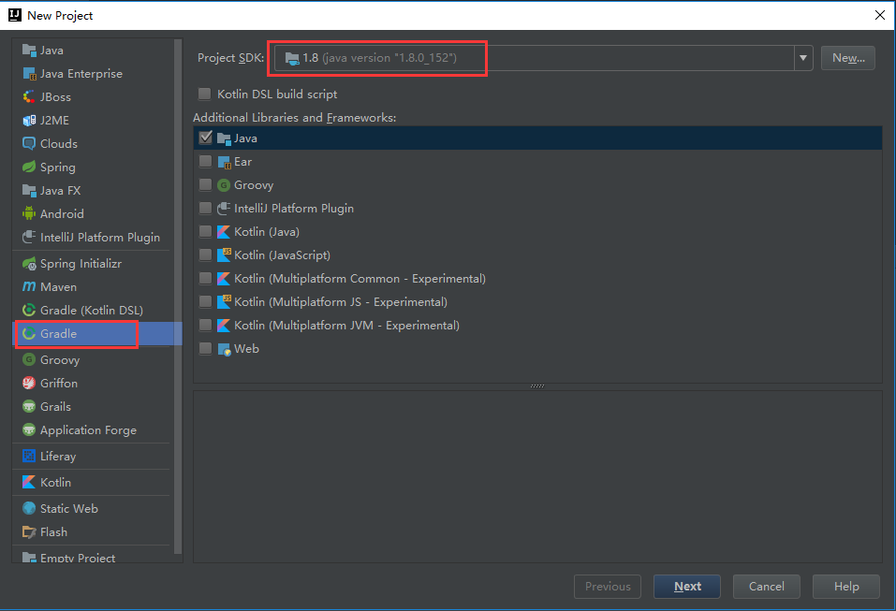Enable Kotlin (Multiplatform Common - Experimental) checkbox
Screen dimensions: 896x611
(x=205, y=279)
